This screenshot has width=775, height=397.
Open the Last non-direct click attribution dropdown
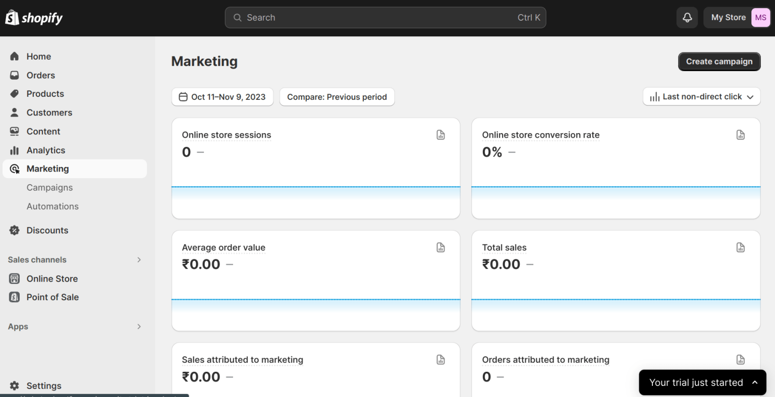click(701, 96)
